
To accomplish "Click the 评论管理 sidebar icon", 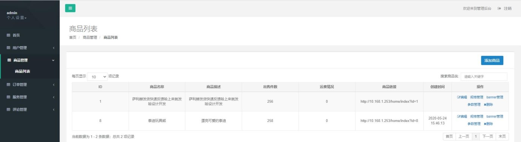I will click(8, 110).
